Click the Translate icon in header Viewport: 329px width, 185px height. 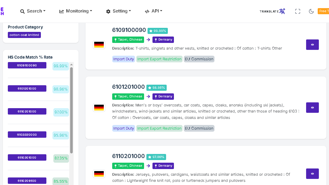pos(272,11)
